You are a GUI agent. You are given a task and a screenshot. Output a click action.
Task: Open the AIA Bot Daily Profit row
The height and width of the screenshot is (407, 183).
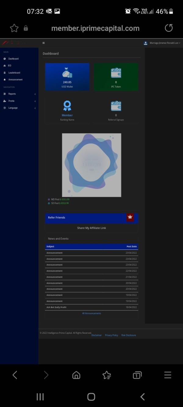pyautogui.click(x=91, y=307)
